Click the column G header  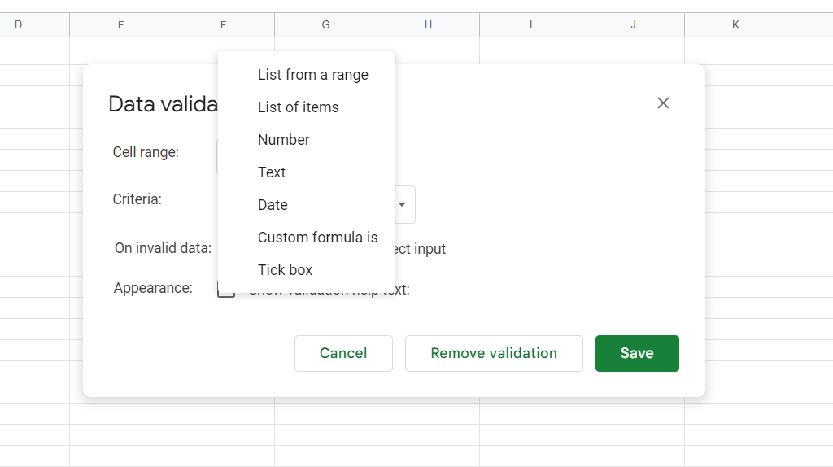click(326, 25)
